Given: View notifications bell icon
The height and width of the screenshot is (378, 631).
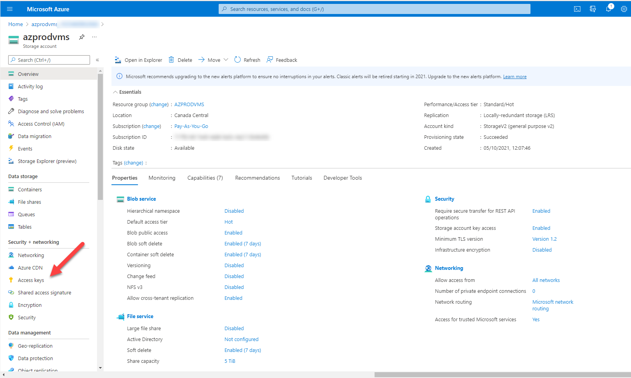Looking at the screenshot, I should pyautogui.click(x=608, y=9).
